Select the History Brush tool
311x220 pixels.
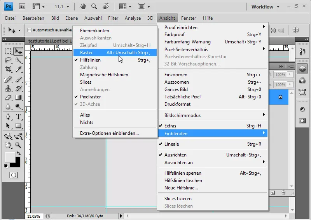(x=18, y=88)
